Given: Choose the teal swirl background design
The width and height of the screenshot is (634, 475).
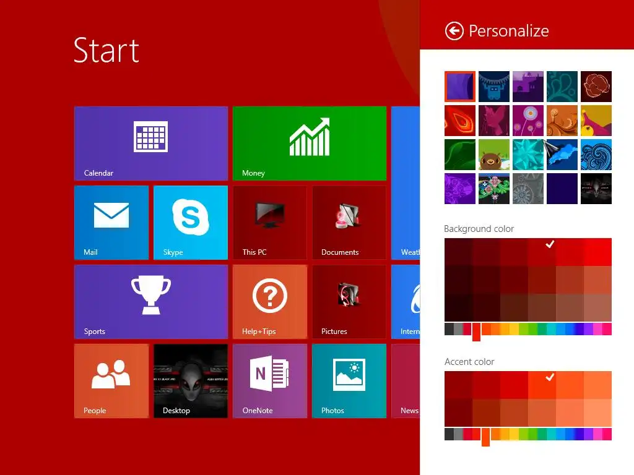Looking at the screenshot, I should tap(562, 87).
